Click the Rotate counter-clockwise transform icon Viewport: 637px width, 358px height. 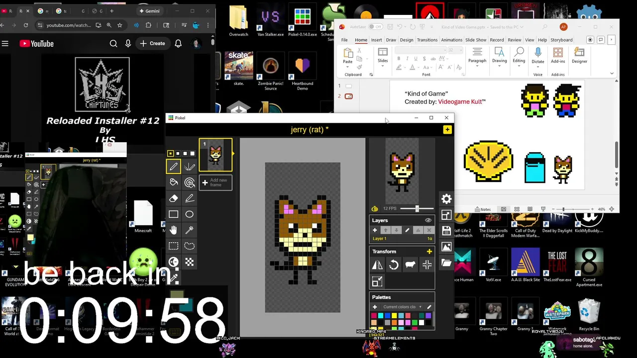pos(394,265)
